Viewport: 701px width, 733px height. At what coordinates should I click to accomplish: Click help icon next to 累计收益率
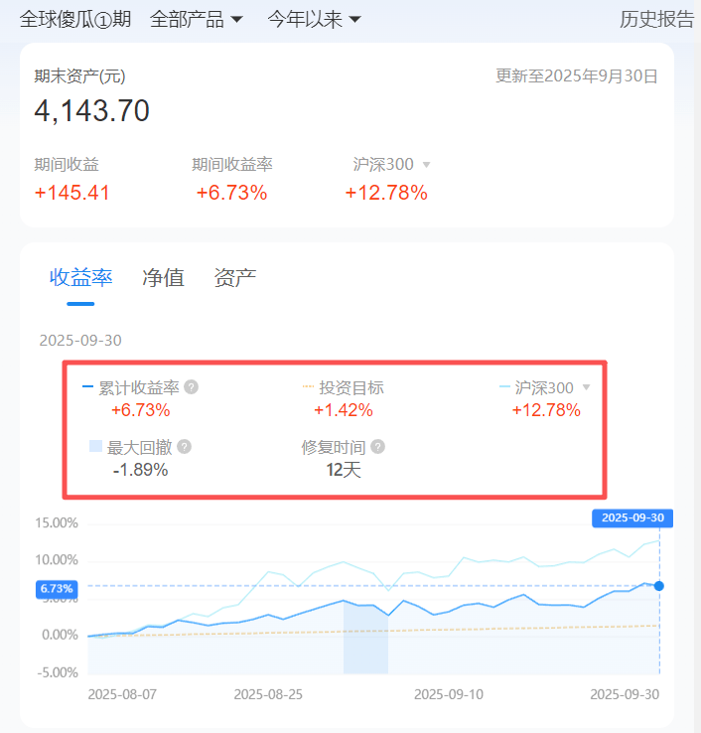(x=192, y=387)
